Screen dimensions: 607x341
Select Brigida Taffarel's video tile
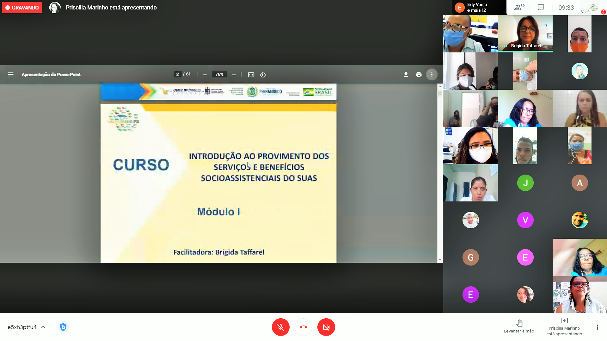525,33
